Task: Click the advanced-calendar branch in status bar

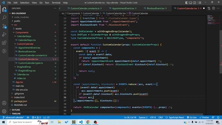Action: [x=13, y=117]
